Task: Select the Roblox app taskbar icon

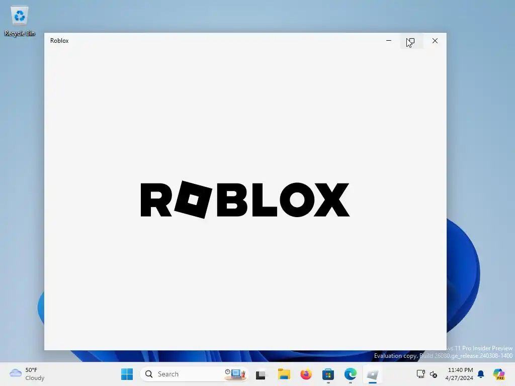Action: tap(373, 374)
